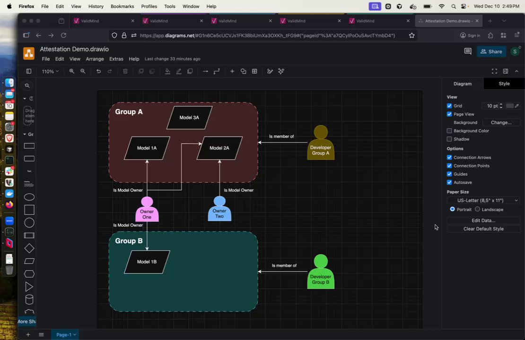The width and height of the screenshot is (525, 340).
Task: Open the 110% zoom dropdown
Action: pyautogui.click(x=50, y=71)
